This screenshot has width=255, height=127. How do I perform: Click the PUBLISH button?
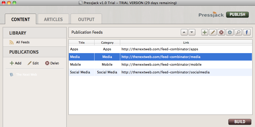tap(237, 15)
